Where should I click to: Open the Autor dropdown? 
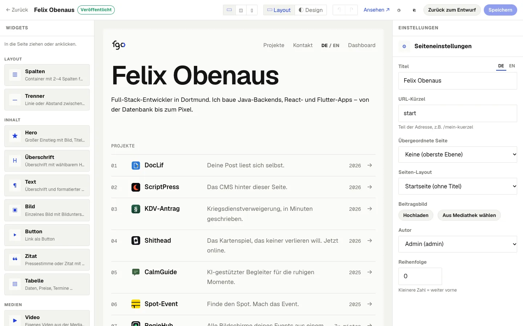(458, 244)
